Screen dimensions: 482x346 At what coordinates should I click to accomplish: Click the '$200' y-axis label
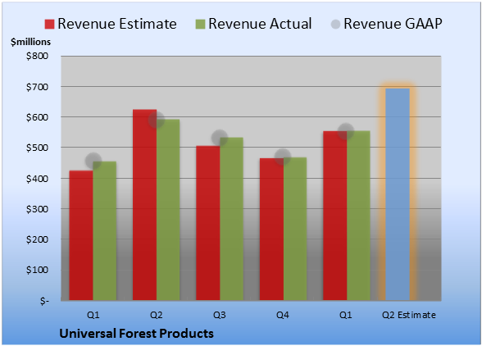(x=37, y=239)
